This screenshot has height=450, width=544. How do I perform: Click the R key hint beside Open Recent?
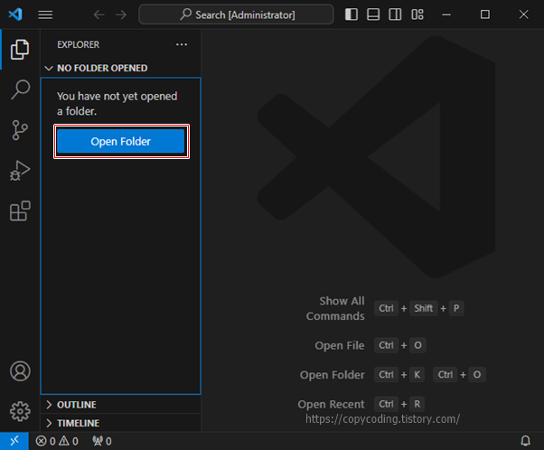click(417, 404)
